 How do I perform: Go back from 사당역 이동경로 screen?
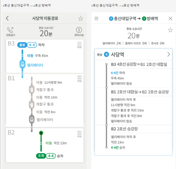coord(7,18)
